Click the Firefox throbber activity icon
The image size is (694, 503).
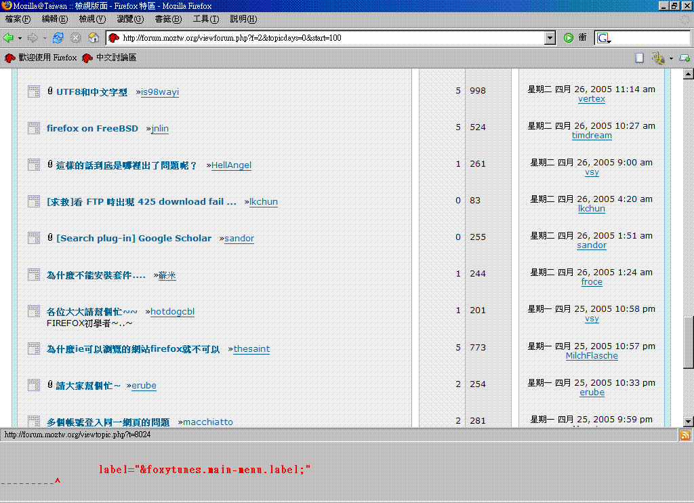[x=685, y=20]
